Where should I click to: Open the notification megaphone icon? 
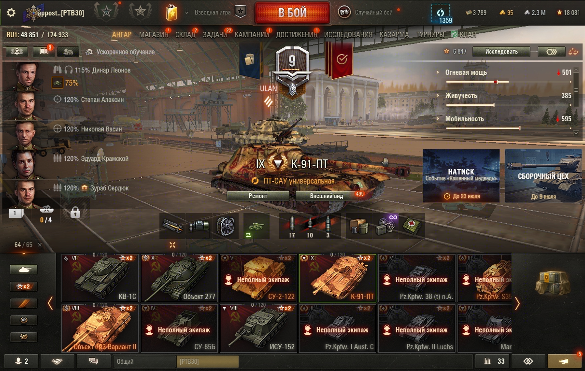pos(564,361)
